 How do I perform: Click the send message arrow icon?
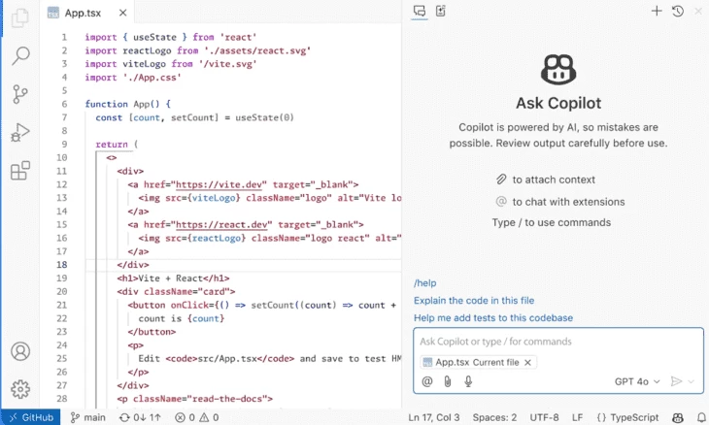(x=676, y=381)
